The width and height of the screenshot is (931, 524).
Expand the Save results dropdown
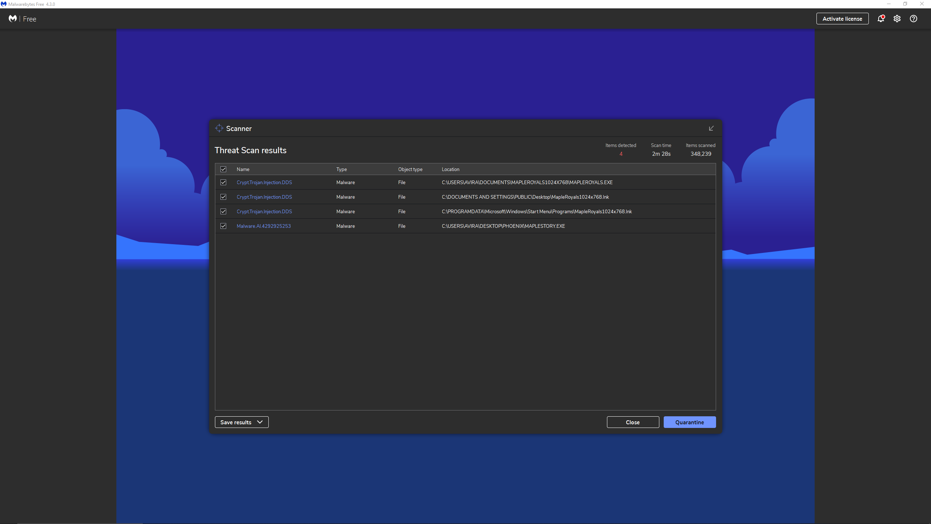241,422
